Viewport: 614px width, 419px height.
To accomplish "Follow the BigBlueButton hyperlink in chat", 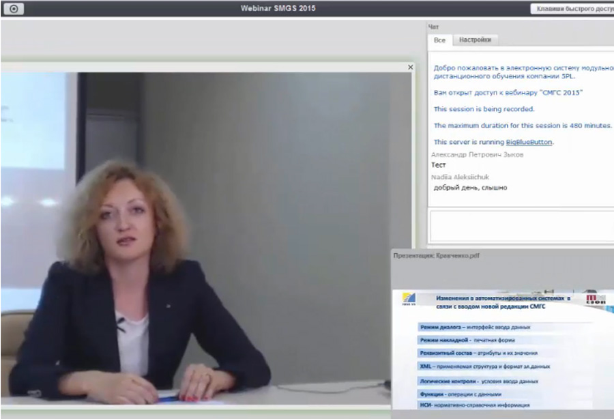I will click(529, 142).
